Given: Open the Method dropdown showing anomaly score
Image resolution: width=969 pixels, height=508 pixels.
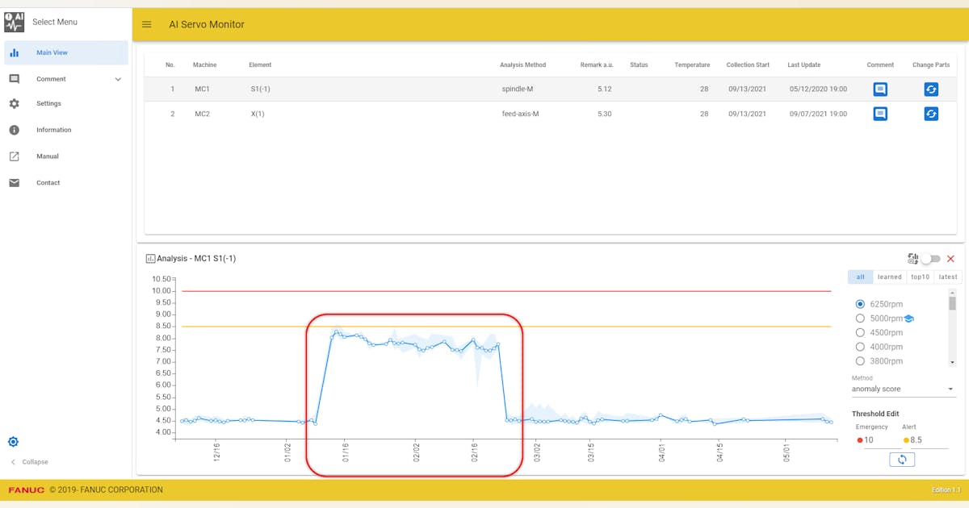Looking at the screenshot, I should coord(903,389).
